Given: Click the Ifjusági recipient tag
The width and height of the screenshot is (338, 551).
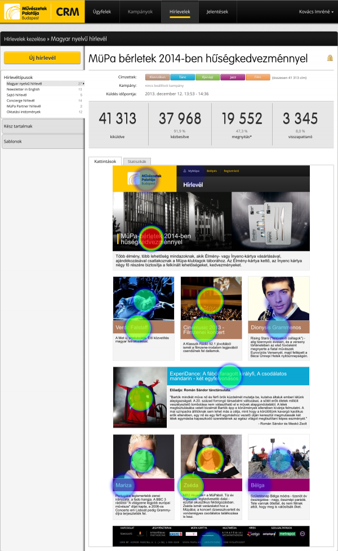Looking at the screenshot, I should pos(207,77).
